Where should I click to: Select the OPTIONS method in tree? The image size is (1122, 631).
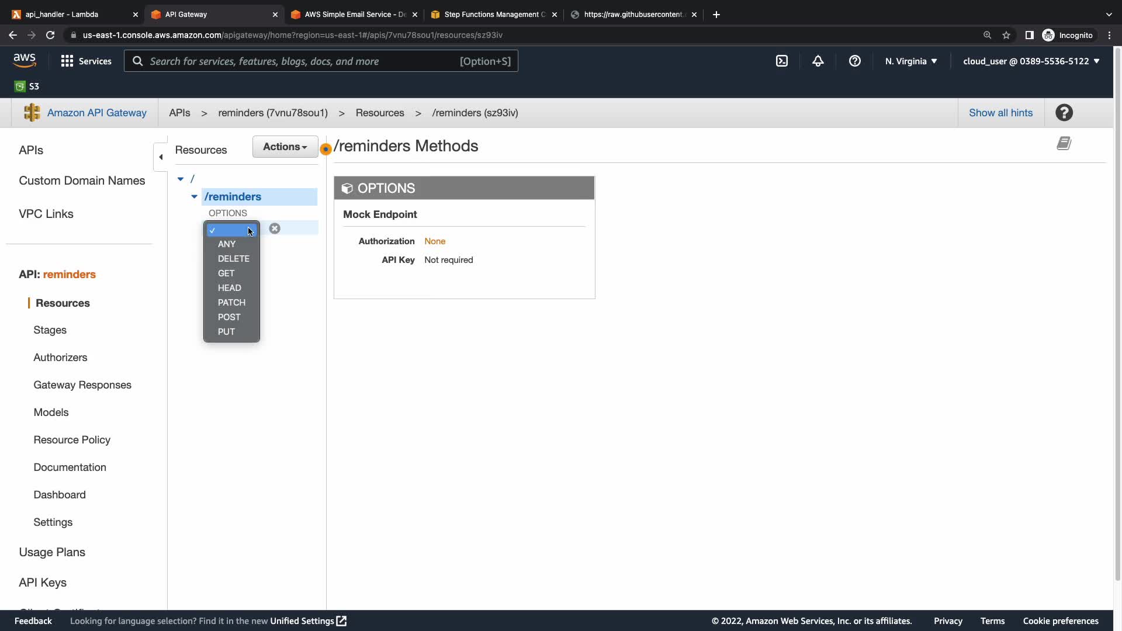(x=228, y=213)
